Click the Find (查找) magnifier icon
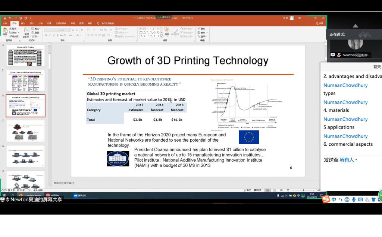Screen dimensions: 382x237 click(x=199, y=29)
